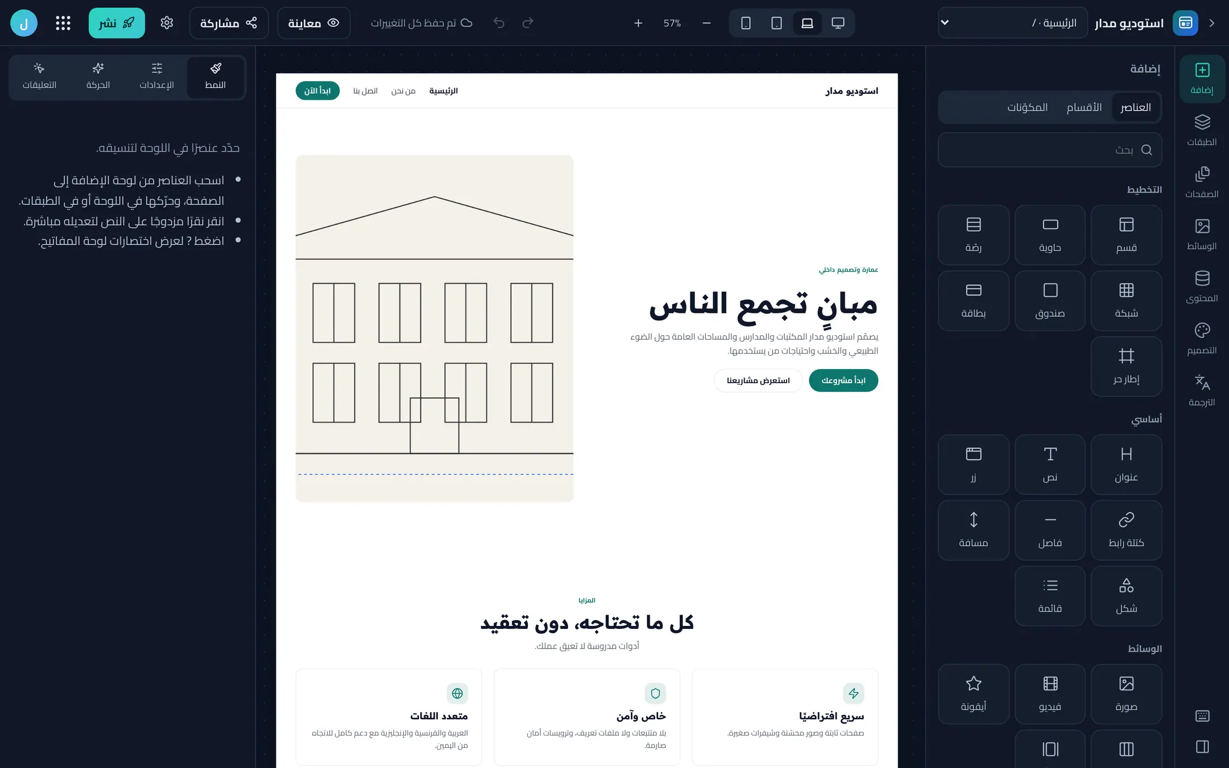Select laptop device preview
The image size is (1229, 768).
807,23
